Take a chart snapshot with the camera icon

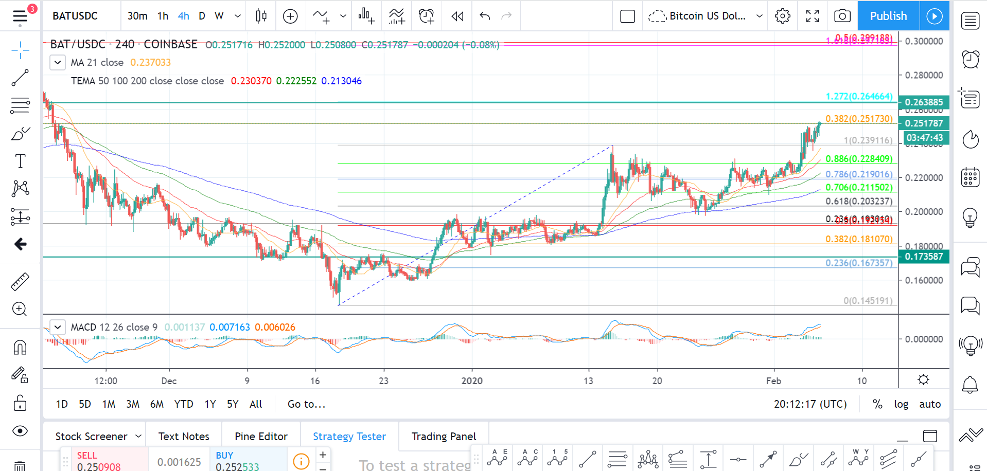[841, 16]
